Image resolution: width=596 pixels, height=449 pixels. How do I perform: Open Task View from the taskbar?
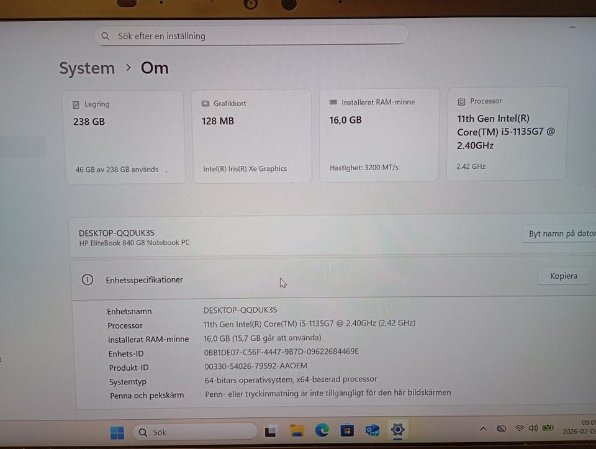(270, 432)
